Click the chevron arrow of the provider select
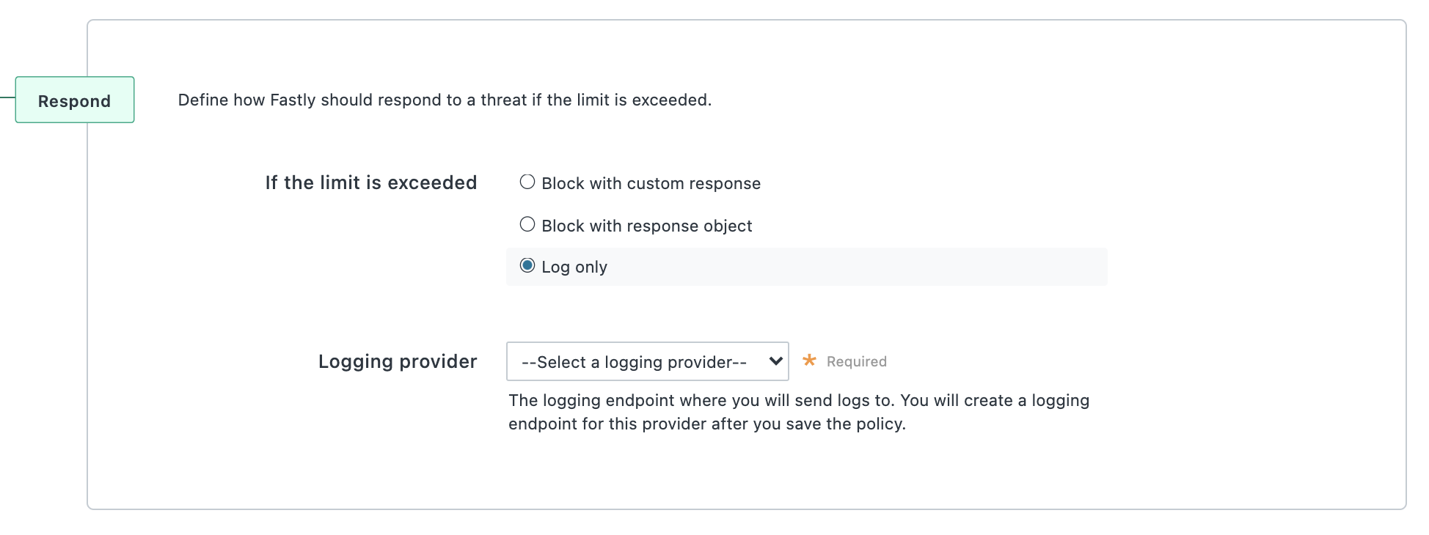 775,361
